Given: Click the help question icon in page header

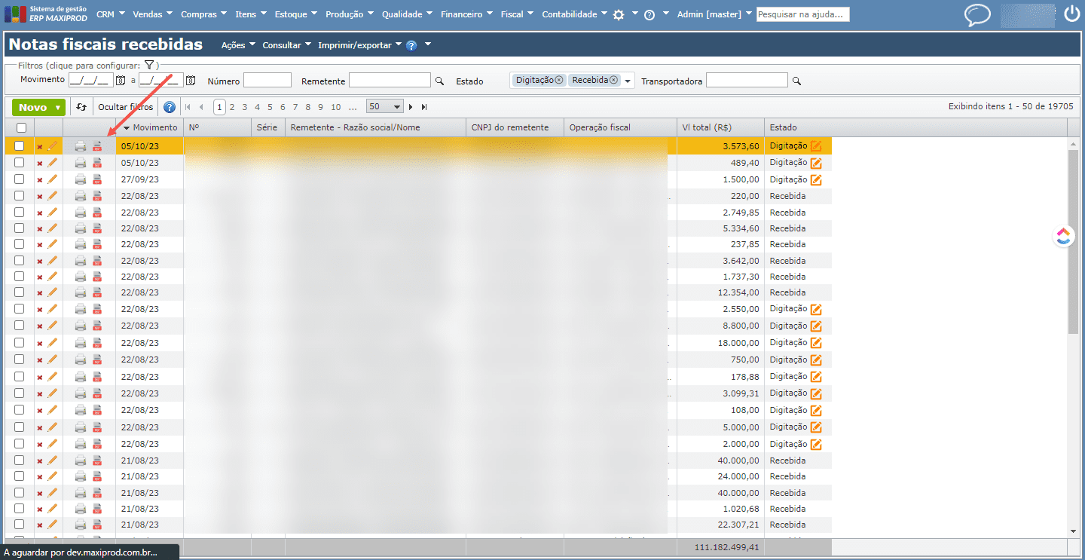Looking at the screenshot, I should point(411,45).
